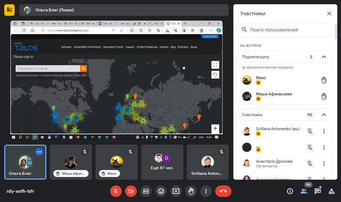Leave the call with red hang-up button
Screen dimensions: 341x202
point(223,191)
